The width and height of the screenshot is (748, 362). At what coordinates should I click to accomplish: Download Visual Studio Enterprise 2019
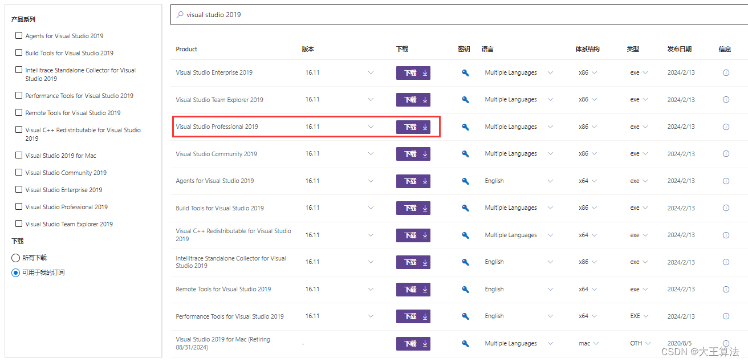click(x=413, y=73)
